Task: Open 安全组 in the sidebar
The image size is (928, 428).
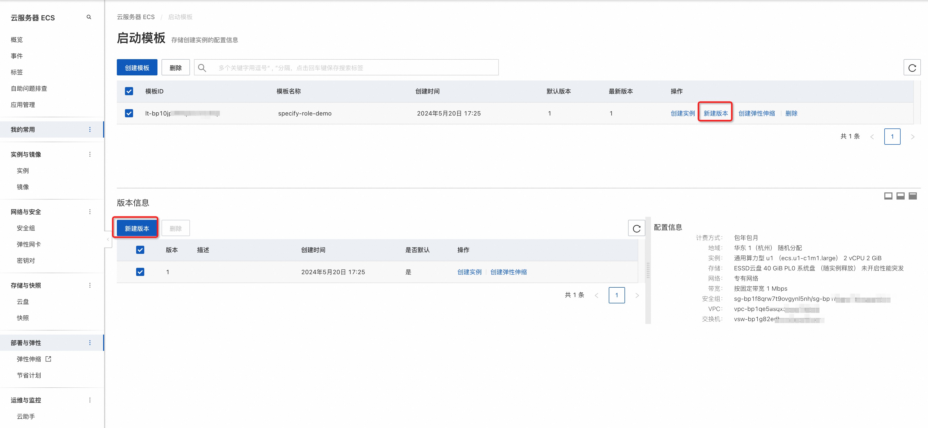Action: pos(26,228)
